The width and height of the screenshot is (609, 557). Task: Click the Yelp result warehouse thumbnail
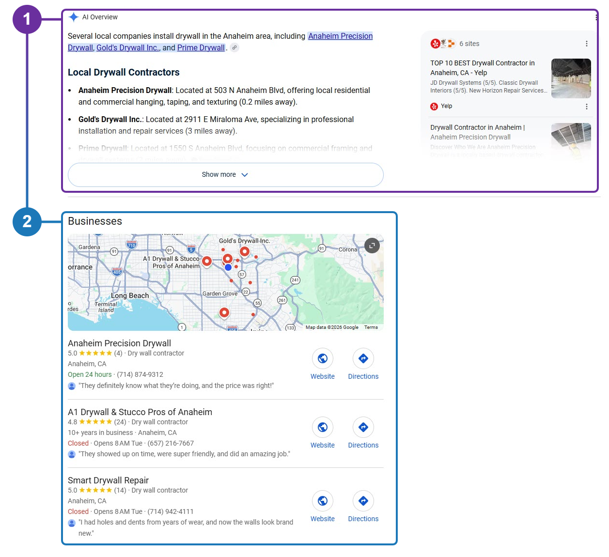pos(571,78)
